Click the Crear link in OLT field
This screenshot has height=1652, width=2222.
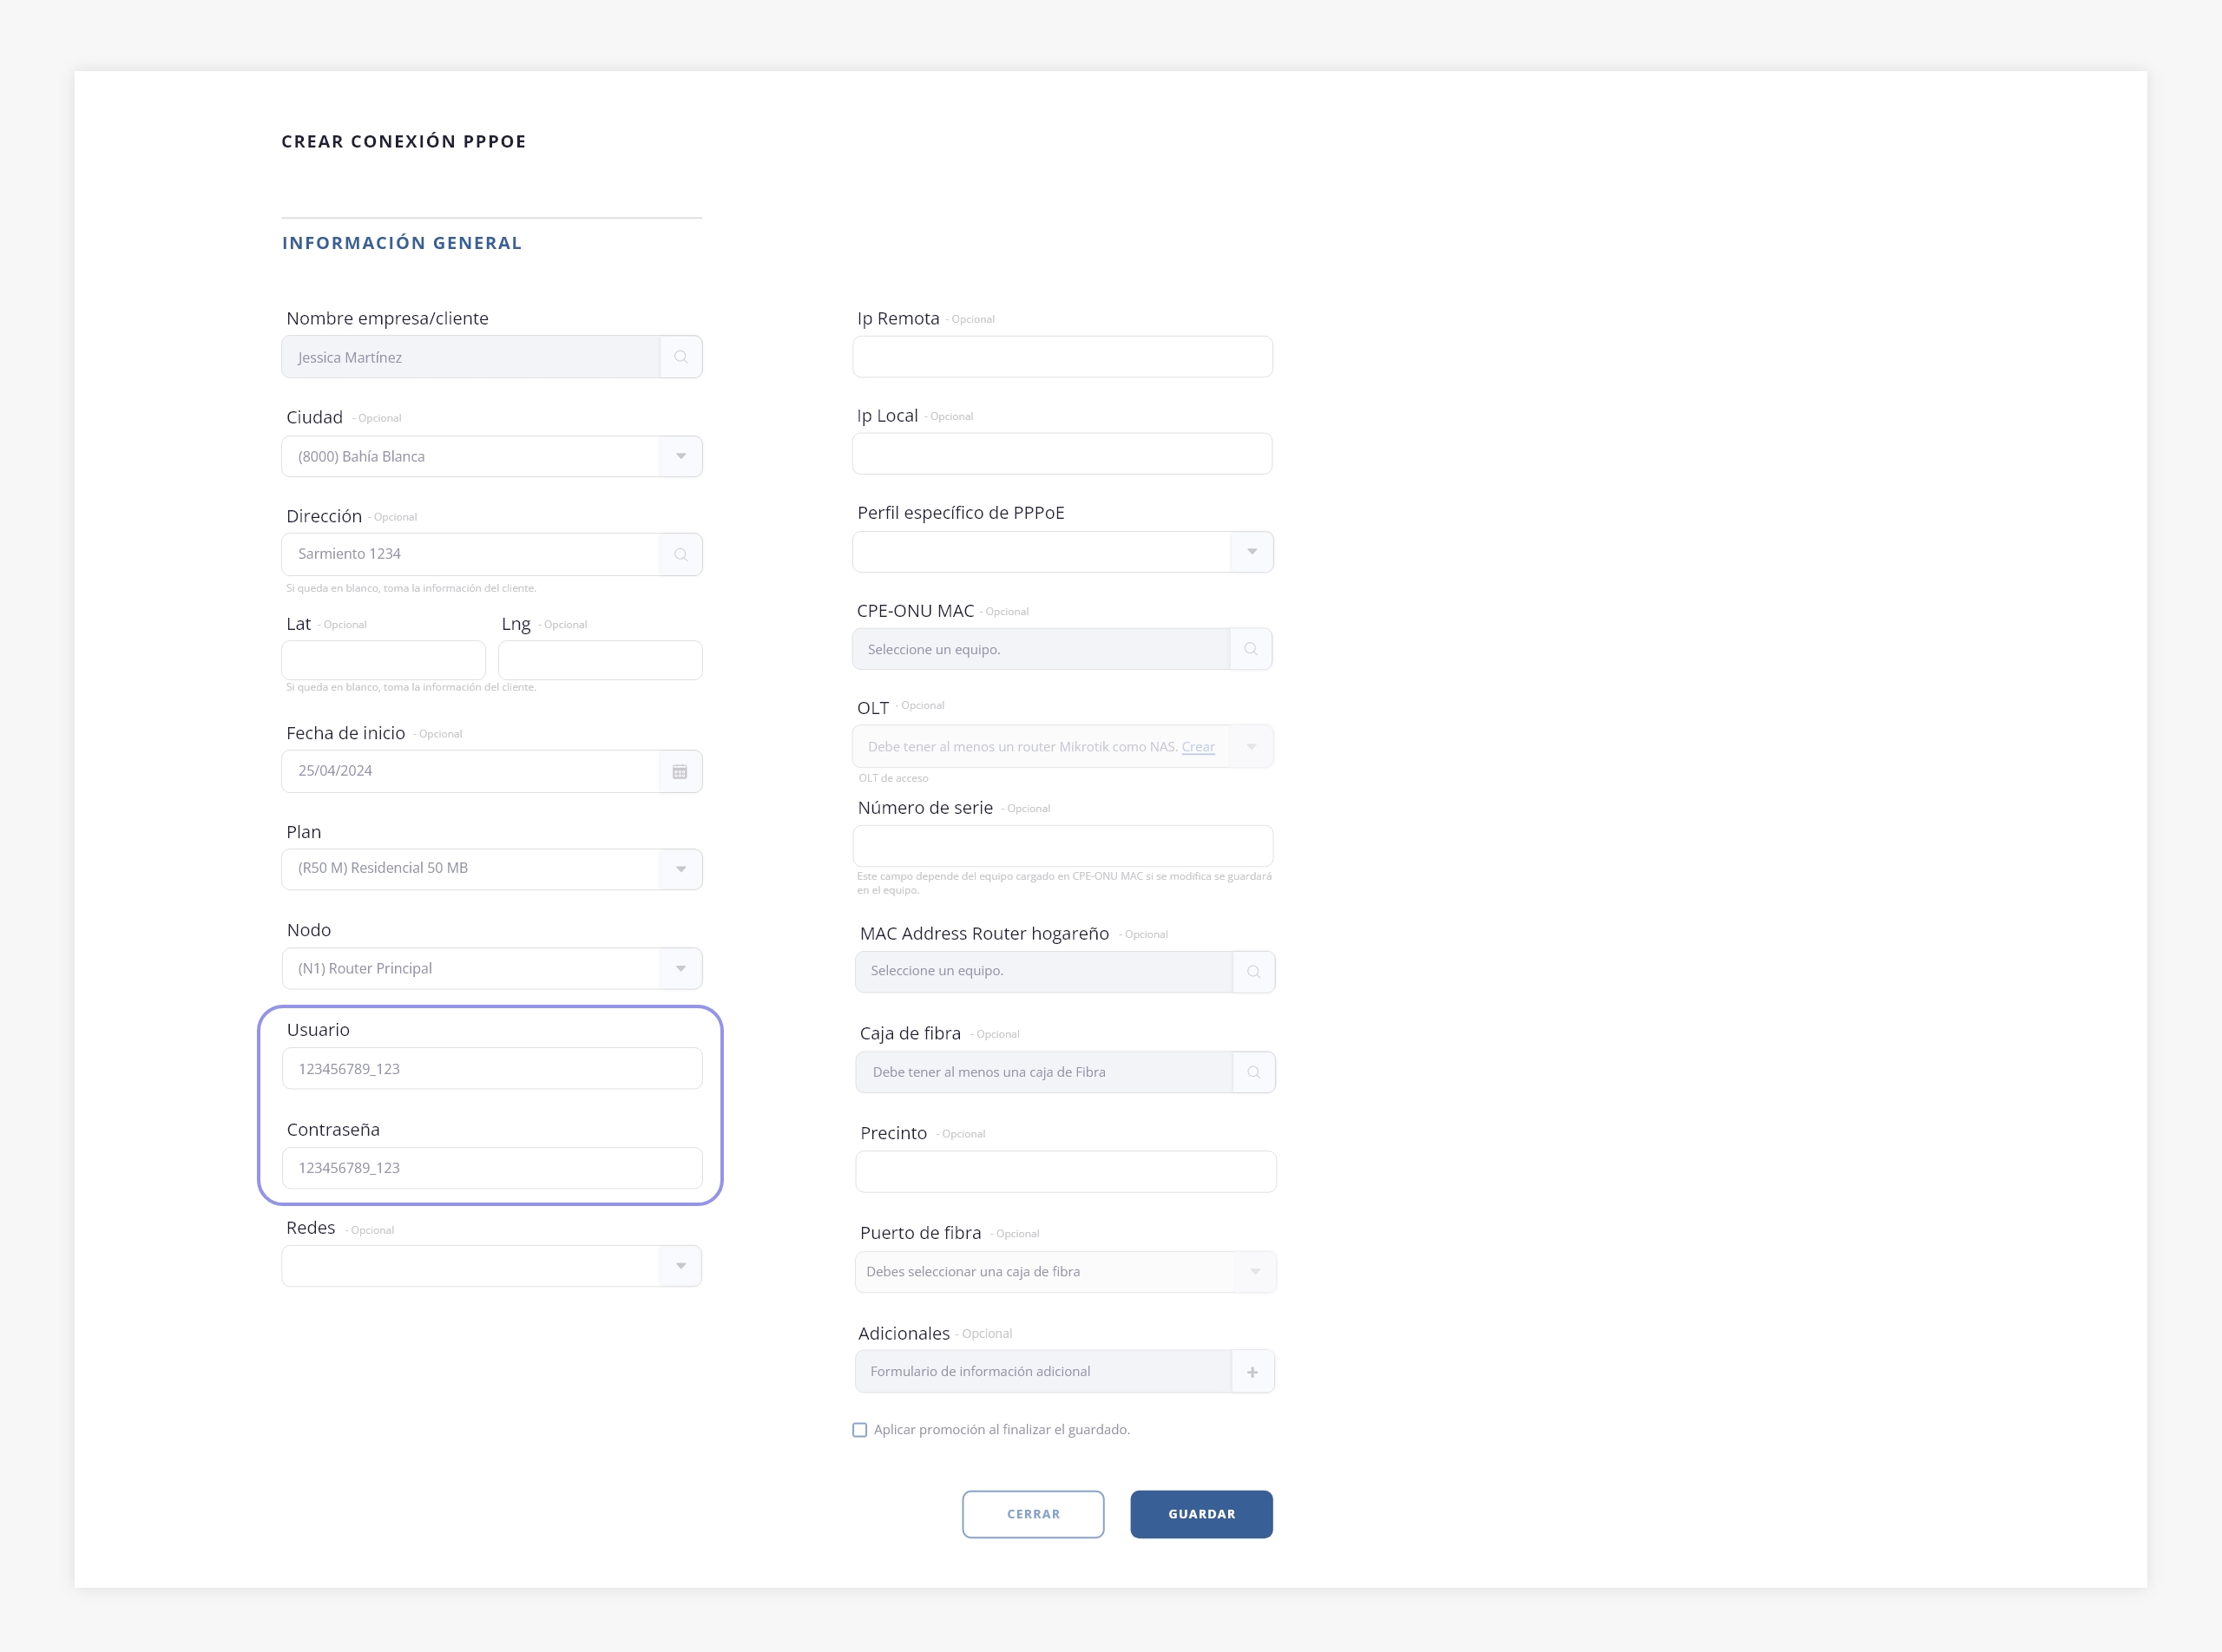pos(1198,747)
